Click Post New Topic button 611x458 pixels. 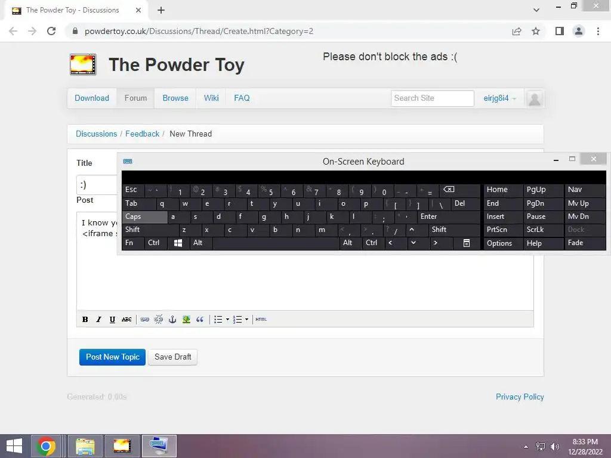112,357
